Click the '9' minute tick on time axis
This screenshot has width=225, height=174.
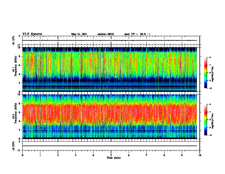point(182,155)
